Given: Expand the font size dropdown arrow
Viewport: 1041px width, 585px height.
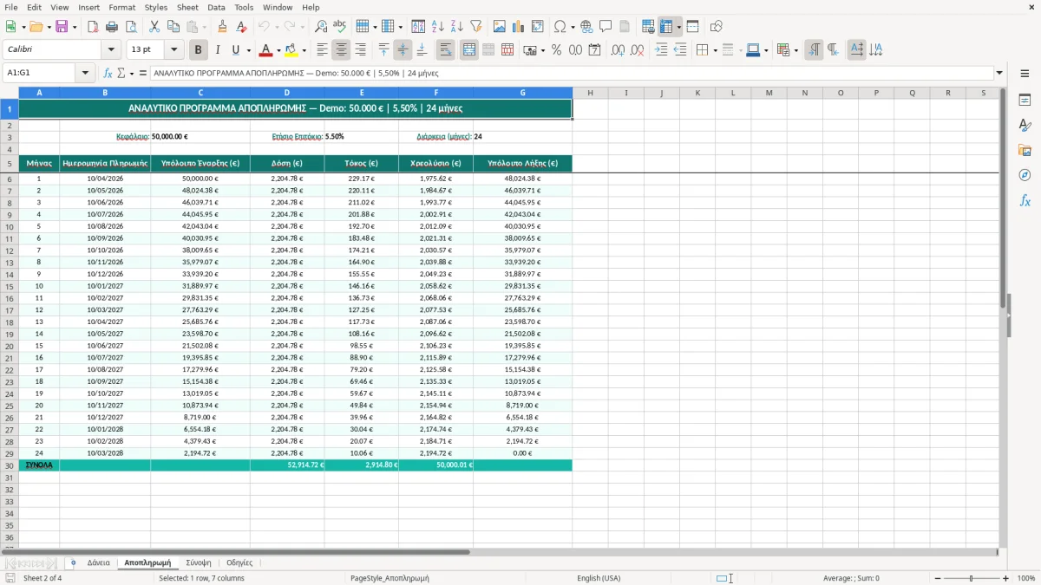Looking at the screenshot, I should point(174,50).
